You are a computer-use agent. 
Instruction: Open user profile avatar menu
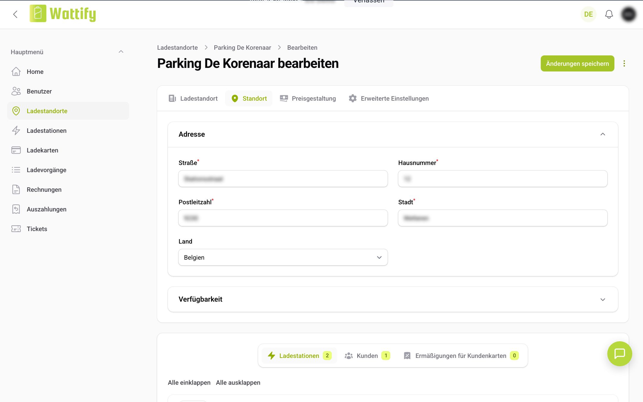click(628, 14)
